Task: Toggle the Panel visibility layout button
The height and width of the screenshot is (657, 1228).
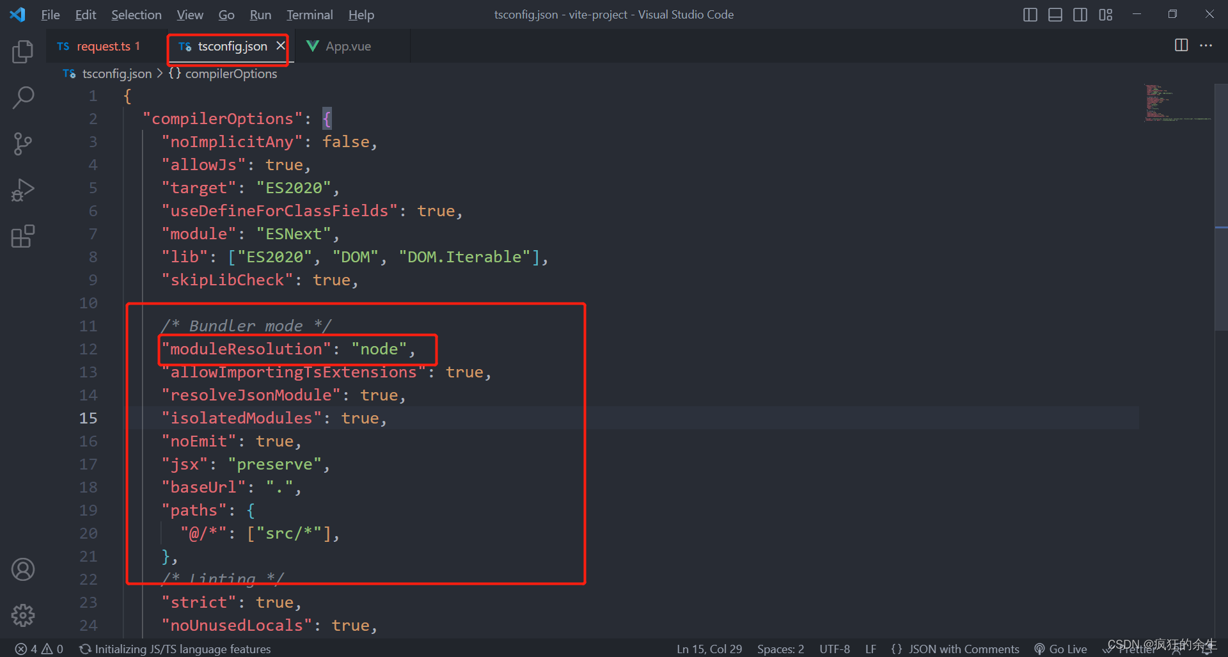Action: (x=1055, y=14)
